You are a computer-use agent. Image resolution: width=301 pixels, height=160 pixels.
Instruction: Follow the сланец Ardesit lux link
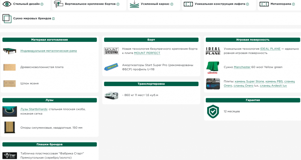(x=273, y=86)
